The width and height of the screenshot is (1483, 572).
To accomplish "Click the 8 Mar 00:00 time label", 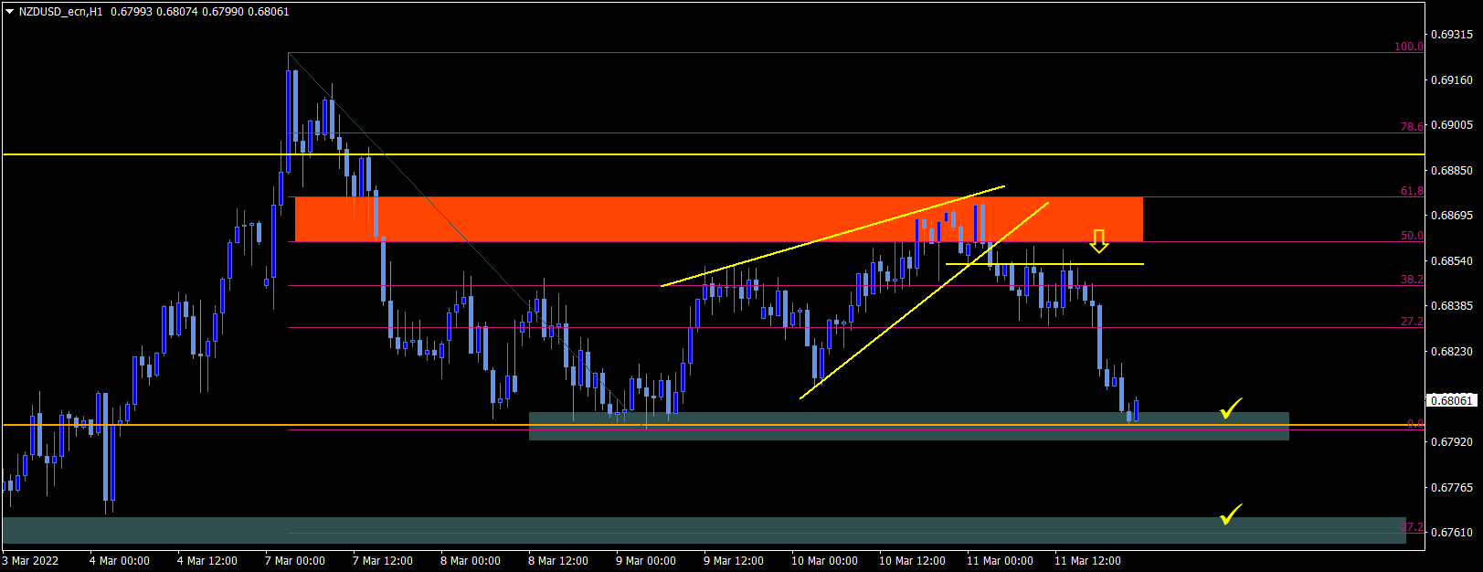I will point(471,561).
